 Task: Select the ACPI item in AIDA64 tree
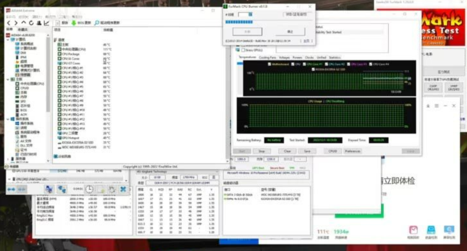pos(21,114)
